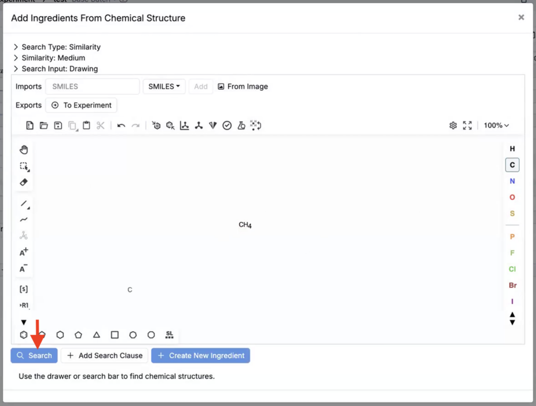Select the chain drawing tool
This screenshot has height=406, width=536.
24,220
